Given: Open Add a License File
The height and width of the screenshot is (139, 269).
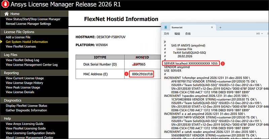Looking at the screenshot, I should coord(18,37).
